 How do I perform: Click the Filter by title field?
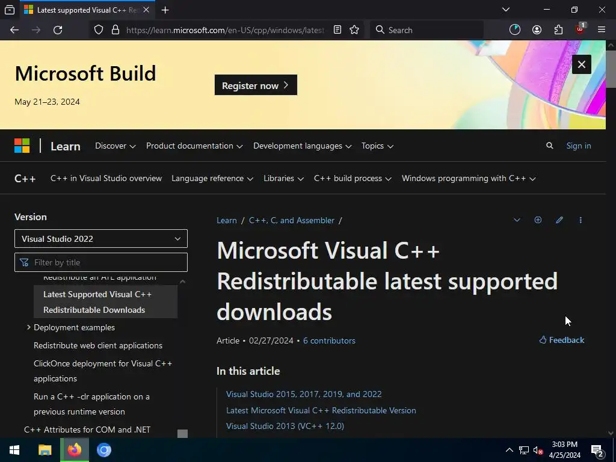click(101, 262)
